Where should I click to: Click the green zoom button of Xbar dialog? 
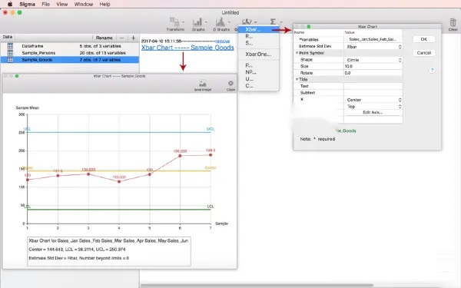tap(309, 26)
